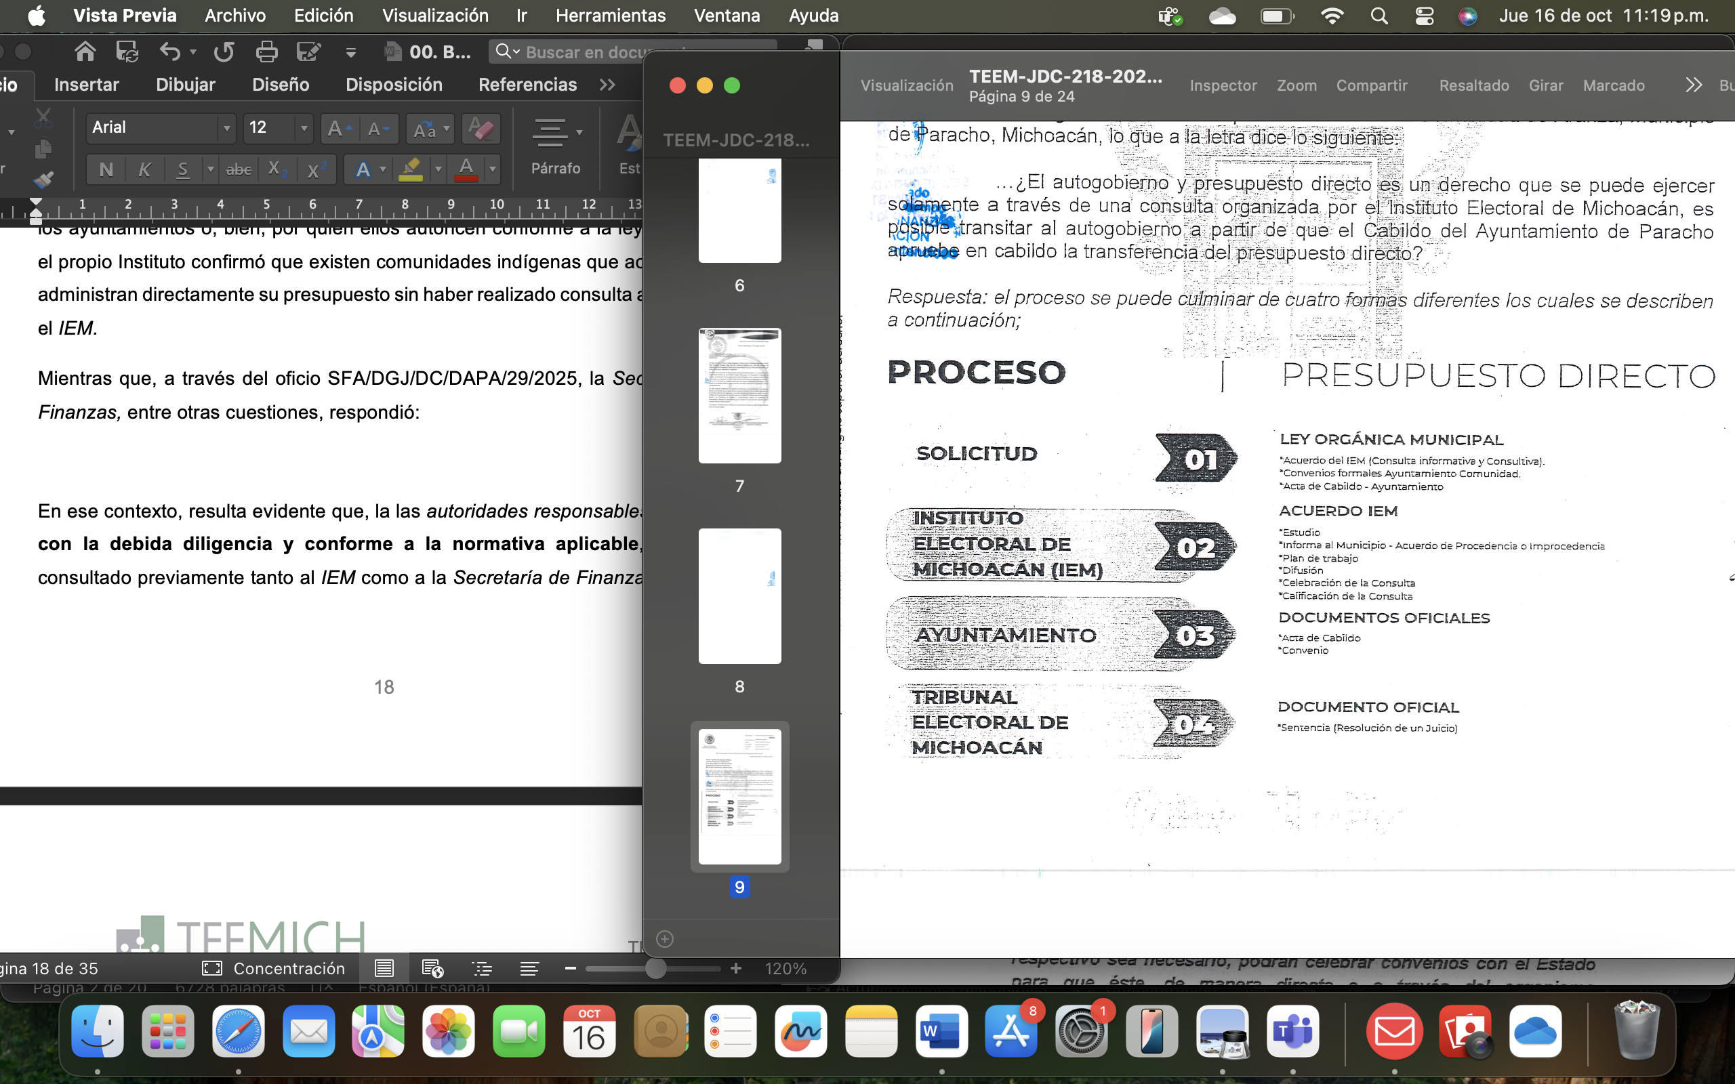Click the Home icon in Word toolbar
The image size is (1735, 1084).
[85, 51]
